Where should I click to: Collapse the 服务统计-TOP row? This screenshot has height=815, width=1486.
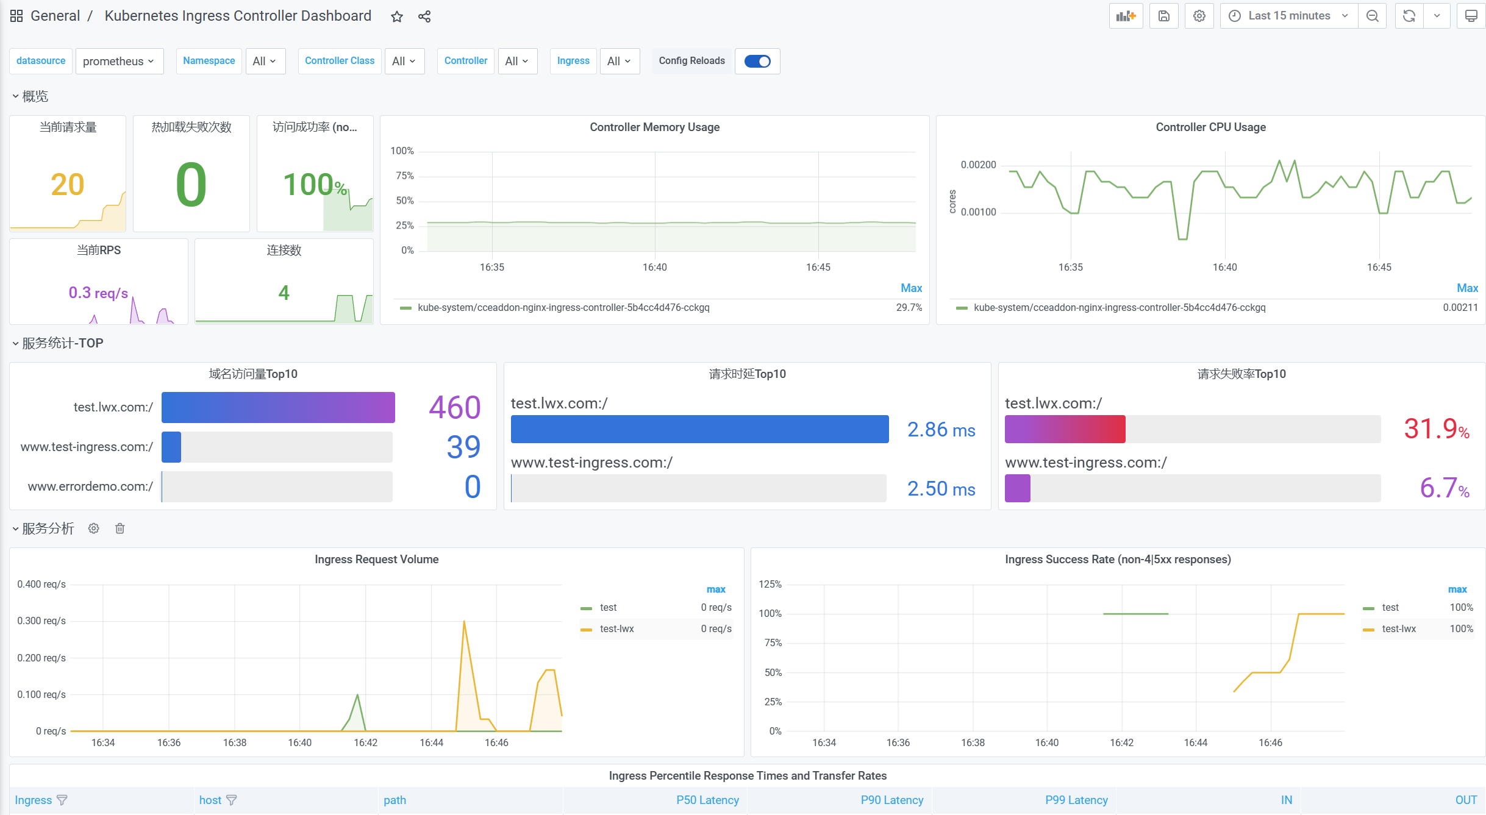coord(58,343)
